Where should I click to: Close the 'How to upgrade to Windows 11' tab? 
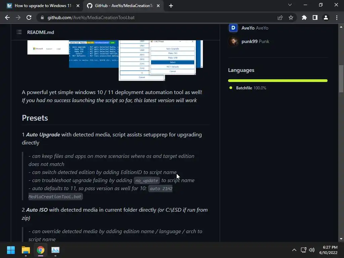point(78,6)
